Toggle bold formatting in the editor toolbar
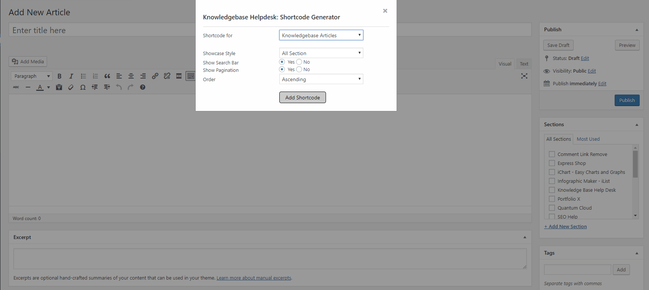The height and width of the screenshot is (290, 649). click(x=59, y=76)
